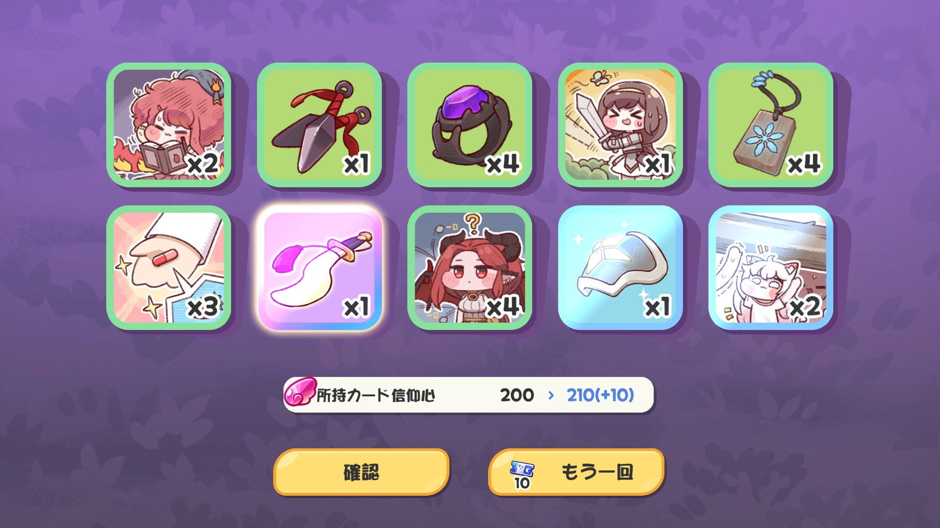Open the horned demon girl card
940x528 pixels.
tap(470, 267)
